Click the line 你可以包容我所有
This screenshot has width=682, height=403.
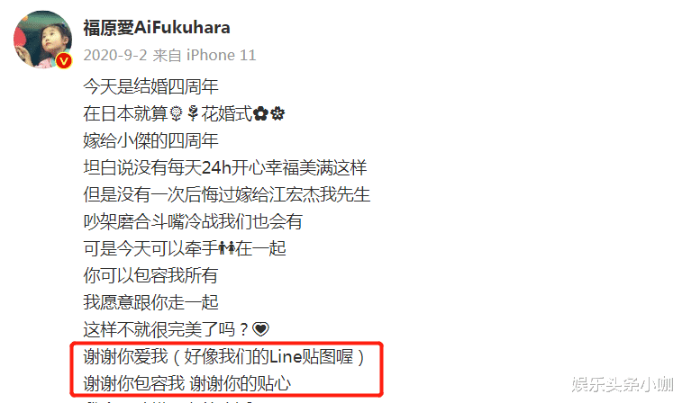point(150,275)
